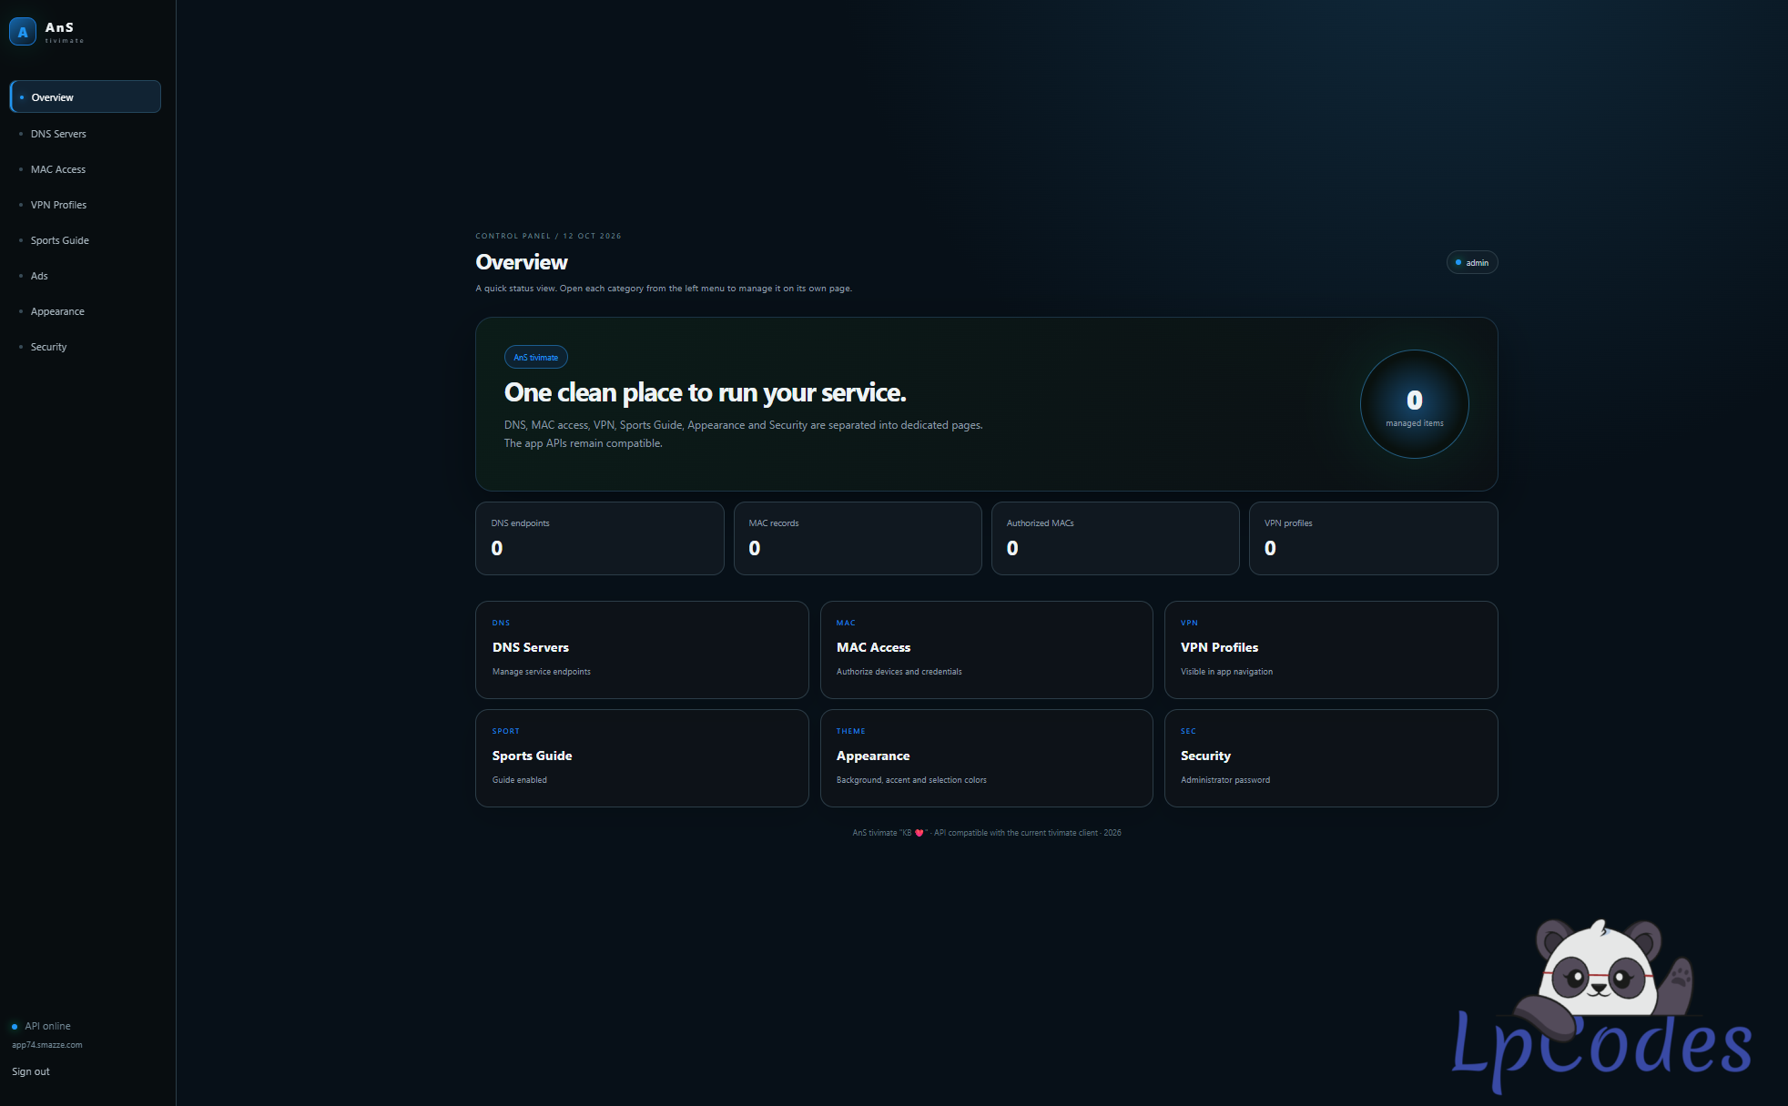Click the heart icon in footer
This screenshot has height=1106, width=1788.
point(919,833)
